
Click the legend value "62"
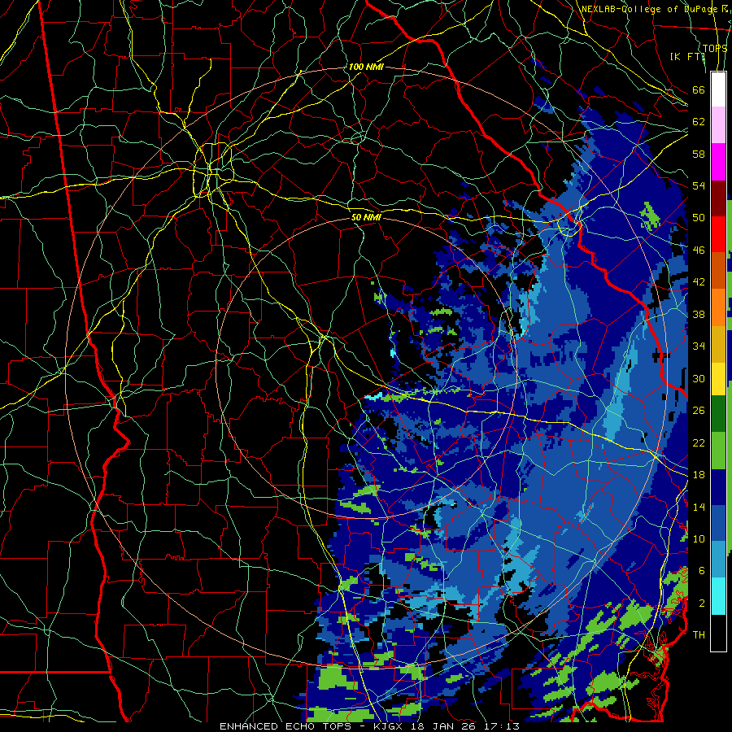pyautogui.click(x=699, y=122)
